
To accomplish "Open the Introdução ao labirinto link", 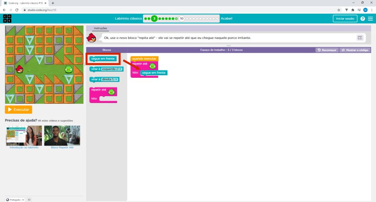I will [24, 147].
